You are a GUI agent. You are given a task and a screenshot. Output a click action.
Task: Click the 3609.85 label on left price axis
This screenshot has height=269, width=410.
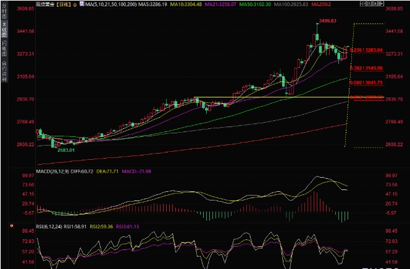(x=25, y=9)
